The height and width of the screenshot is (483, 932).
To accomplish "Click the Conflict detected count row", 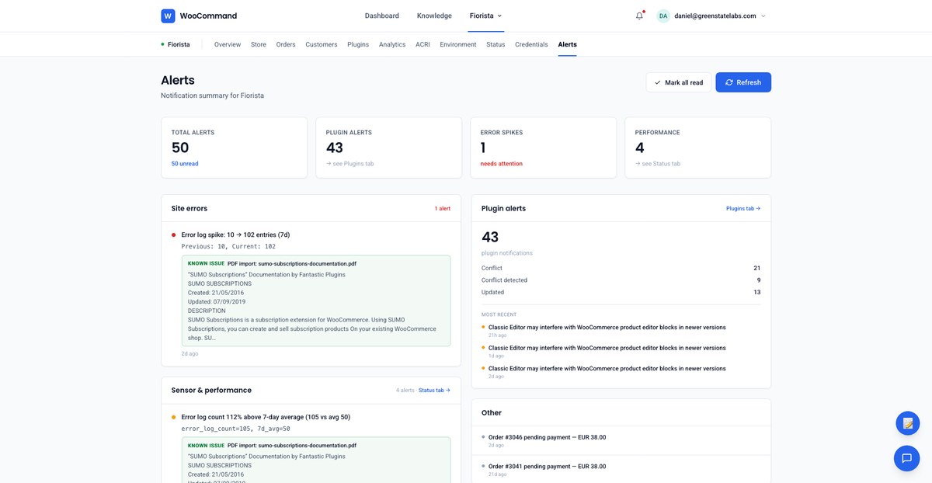I will point(621,280).
